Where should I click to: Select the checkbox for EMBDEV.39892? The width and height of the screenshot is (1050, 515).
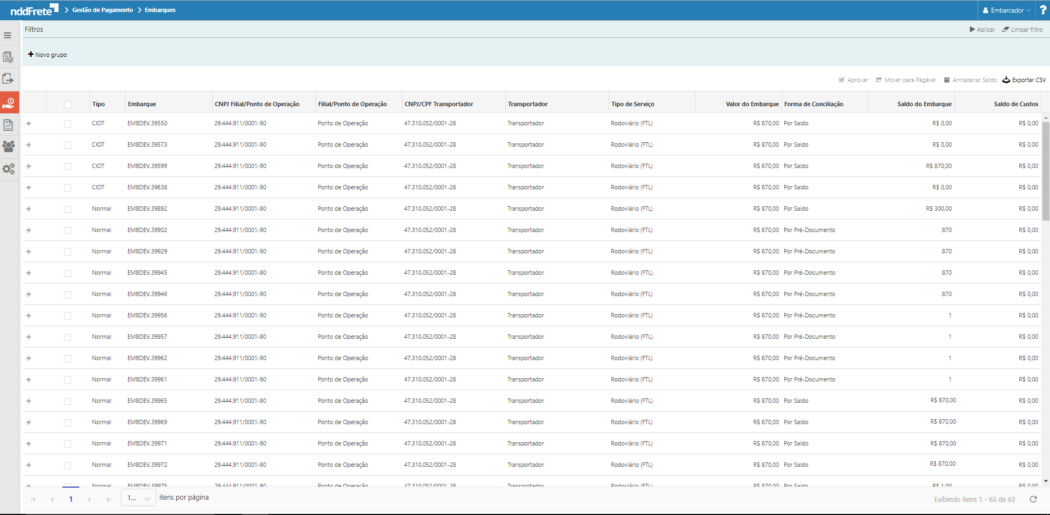[68, 209]
